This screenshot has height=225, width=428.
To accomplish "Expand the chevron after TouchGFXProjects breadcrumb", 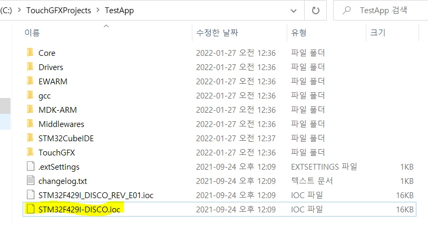I will (98, 10).
